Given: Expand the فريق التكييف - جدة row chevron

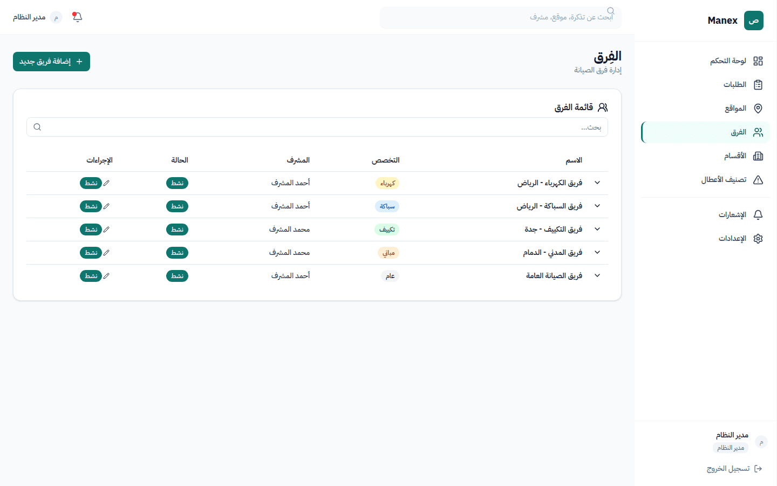Looking at the screenshot, I should click(597, 229).
